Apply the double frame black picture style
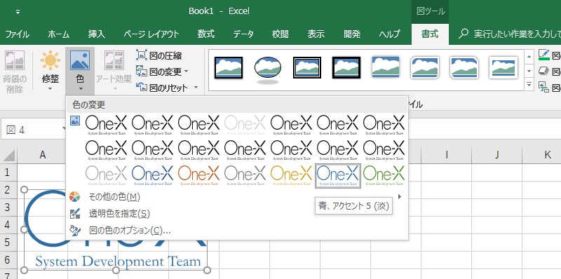This screenshot has height=279, width=561. [307, 67]
